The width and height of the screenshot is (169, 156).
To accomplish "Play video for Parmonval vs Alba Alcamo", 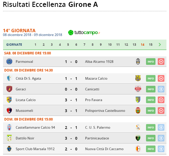I will [x=161, y=62].
